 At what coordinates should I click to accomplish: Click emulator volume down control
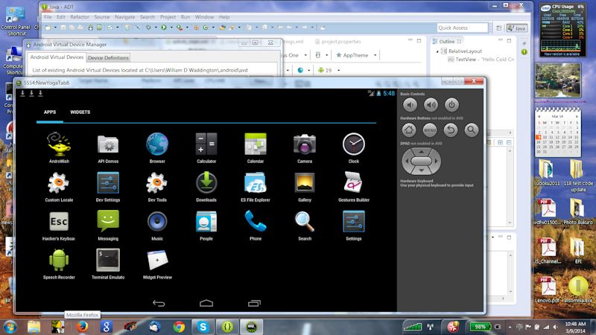(410, 105)
